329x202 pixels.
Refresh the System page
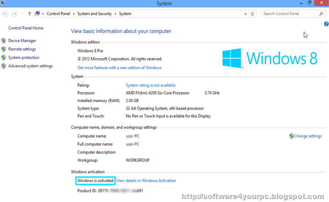point(253,14)
